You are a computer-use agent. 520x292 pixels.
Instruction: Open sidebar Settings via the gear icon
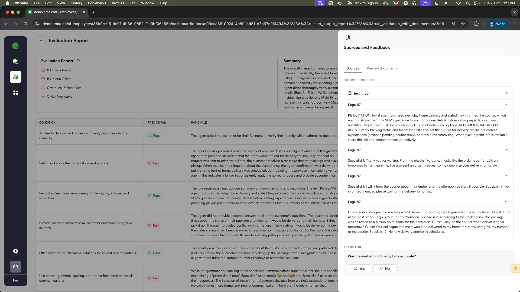[x=15, y=251]
